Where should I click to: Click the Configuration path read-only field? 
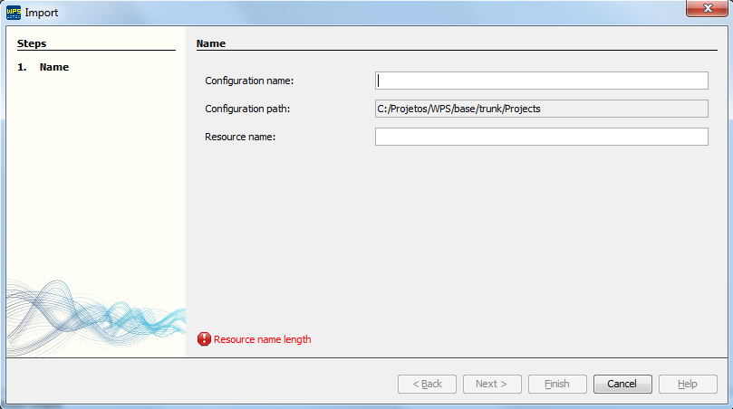coord(541,109)
